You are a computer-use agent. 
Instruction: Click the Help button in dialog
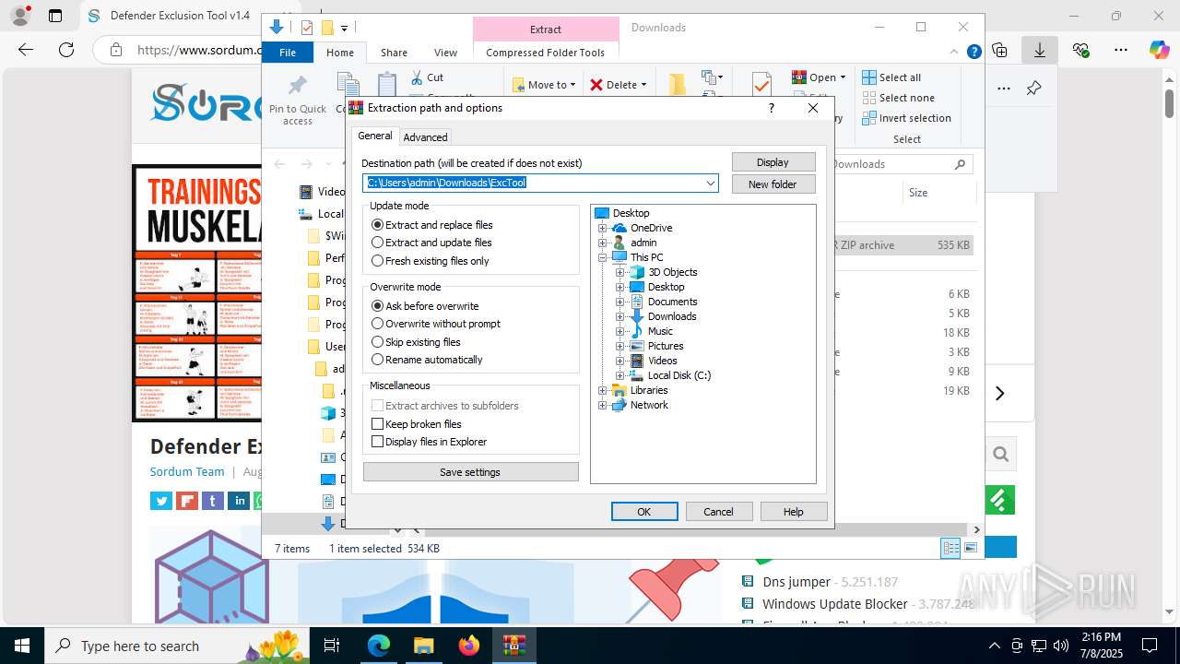click(793, 512)
